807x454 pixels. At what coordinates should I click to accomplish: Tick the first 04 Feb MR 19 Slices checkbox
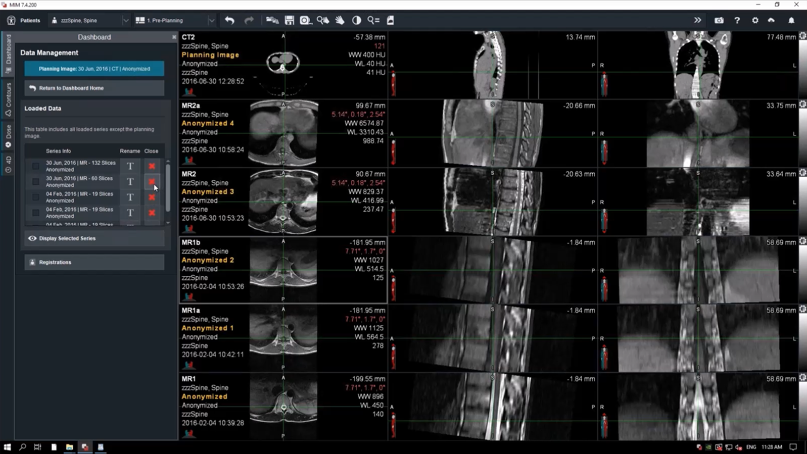(36, 197)
